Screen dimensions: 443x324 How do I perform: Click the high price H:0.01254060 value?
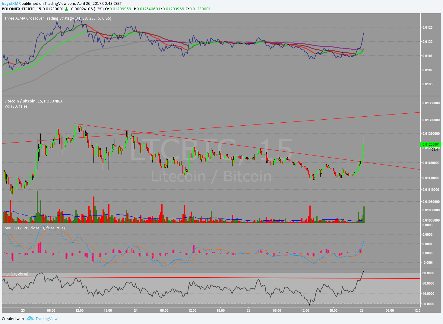click(145, 9)
